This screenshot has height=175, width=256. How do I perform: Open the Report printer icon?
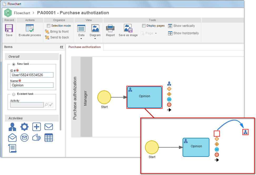(x=110, y=28)
